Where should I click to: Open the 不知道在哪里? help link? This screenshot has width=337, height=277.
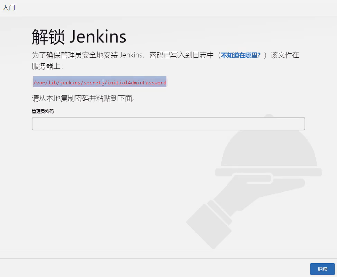coord(241,55)
